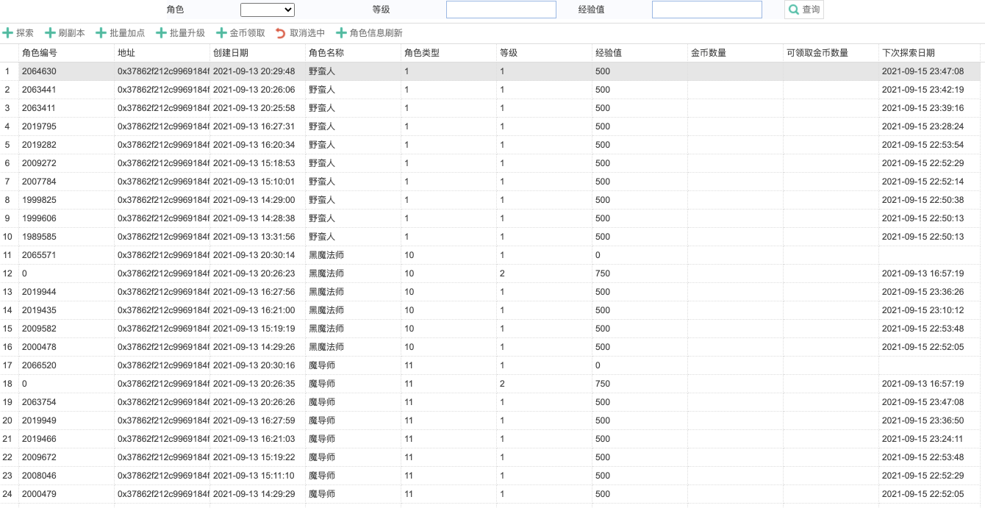This screenshot has height=508, width=985.
Task: Click the plus icon beside 金币领取
Action: [x=221, y=33]
